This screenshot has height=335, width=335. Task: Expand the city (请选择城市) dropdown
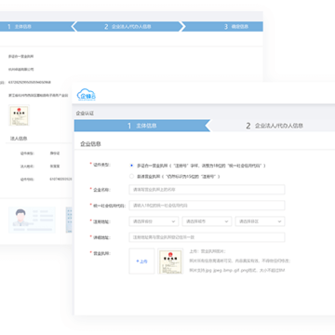[207, 221]
